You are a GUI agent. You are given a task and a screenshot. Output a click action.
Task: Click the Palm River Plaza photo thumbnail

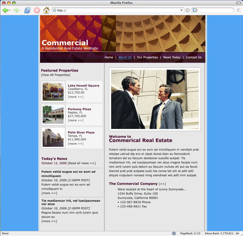pyautogui.click(x=53, y=138)
